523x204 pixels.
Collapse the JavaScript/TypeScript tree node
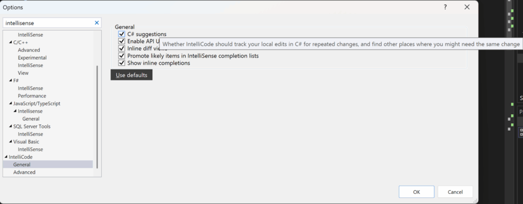(x=10, y=104)
